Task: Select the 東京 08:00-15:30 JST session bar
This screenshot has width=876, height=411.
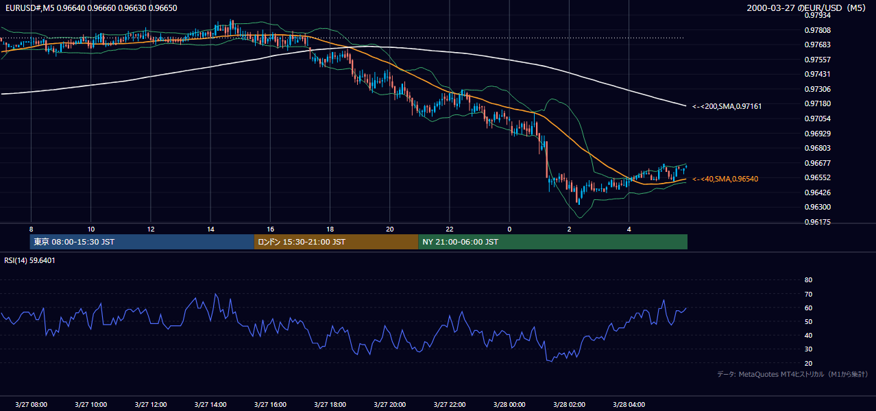Action: (142, 242)
